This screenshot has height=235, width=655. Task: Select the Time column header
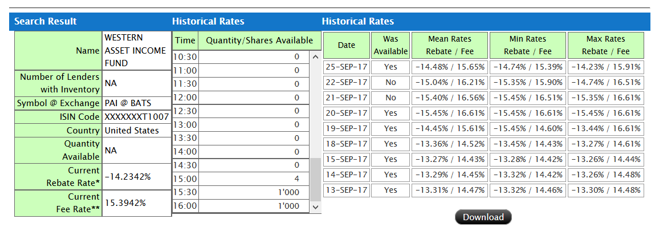pos(185,40)
